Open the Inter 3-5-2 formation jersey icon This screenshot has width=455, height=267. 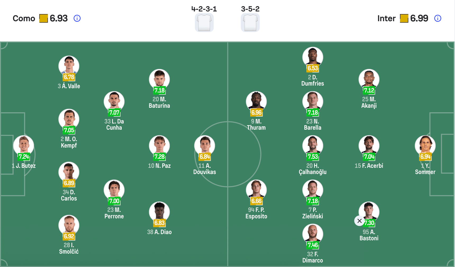pos(250,22)
